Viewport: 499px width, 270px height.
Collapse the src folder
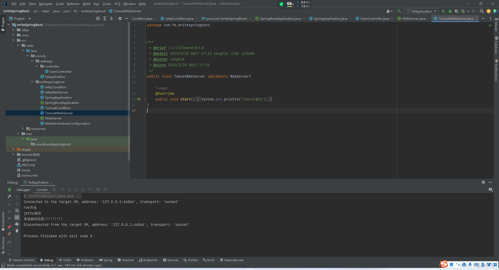click(14, 40)
